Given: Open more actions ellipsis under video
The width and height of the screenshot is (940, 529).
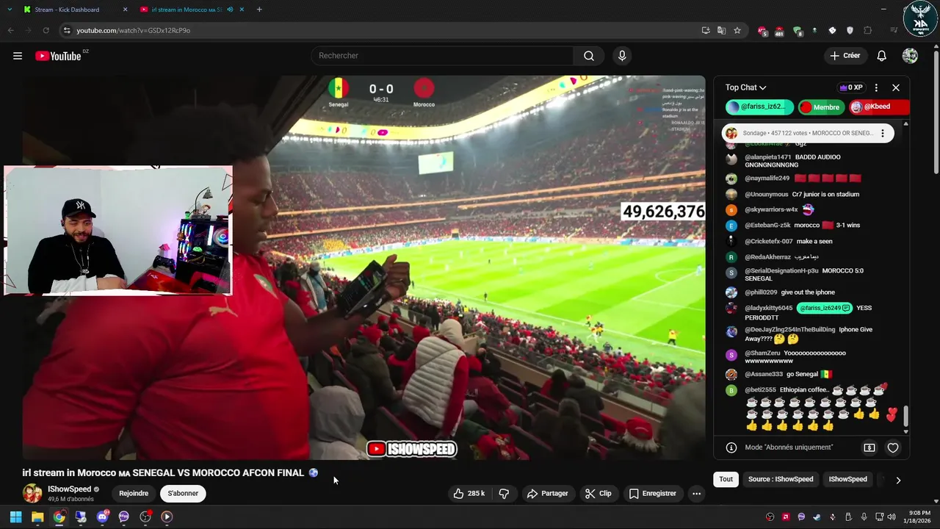Looking at the screenshot, I should point(696,494).
